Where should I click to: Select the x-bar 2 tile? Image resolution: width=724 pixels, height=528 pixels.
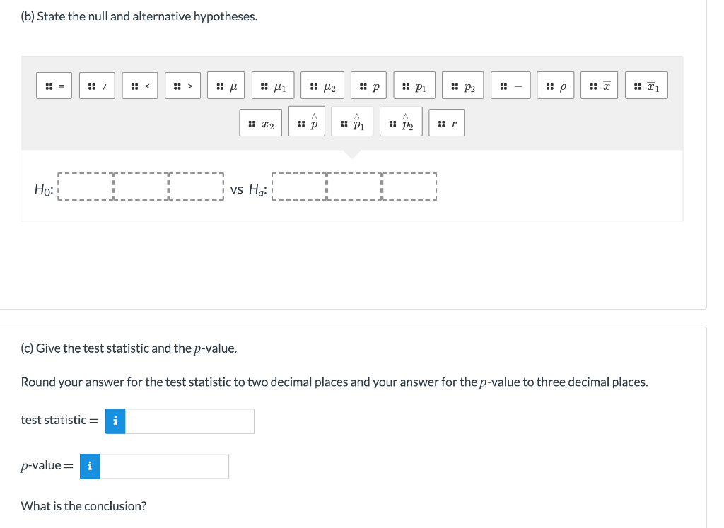click(260, 123)
